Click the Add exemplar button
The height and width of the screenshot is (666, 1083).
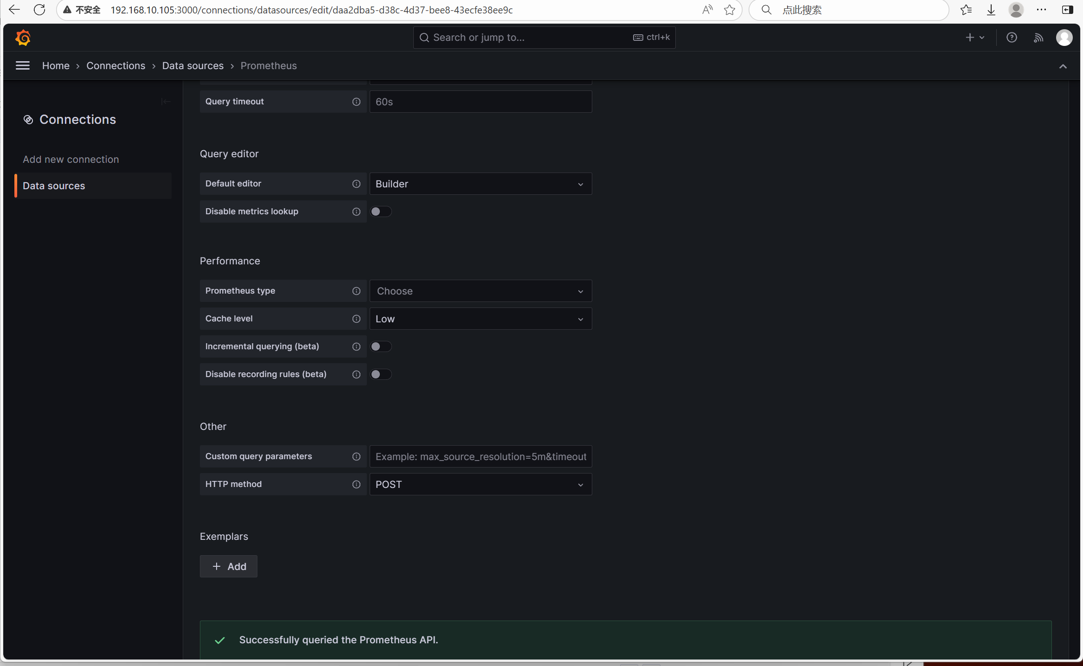click(229, 566)
